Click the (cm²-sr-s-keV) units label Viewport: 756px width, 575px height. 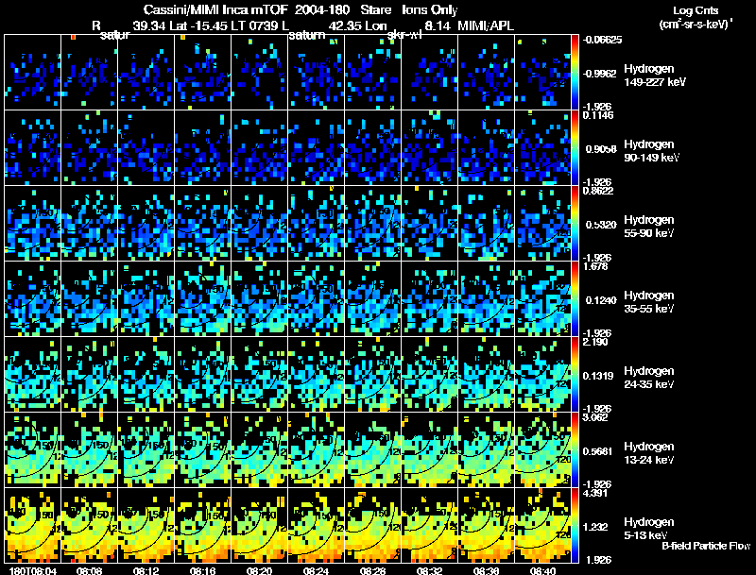tap(696, 25)
